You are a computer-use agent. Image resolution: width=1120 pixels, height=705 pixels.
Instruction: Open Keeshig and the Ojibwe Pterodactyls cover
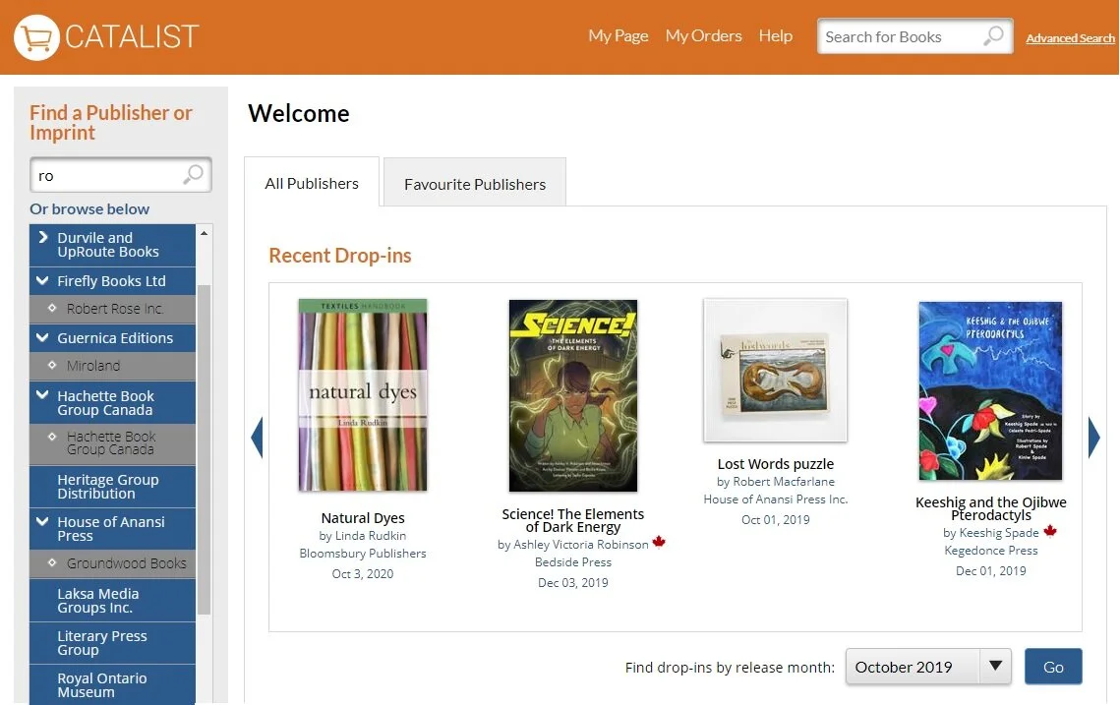(990, 390)
